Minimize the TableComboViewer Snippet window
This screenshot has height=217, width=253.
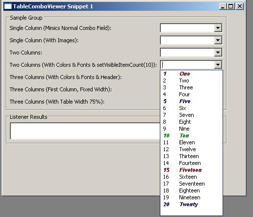[223, 6]
